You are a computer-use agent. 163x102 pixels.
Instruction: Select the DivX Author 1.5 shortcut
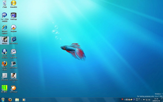pyautogui.click(x=13, y=78)
